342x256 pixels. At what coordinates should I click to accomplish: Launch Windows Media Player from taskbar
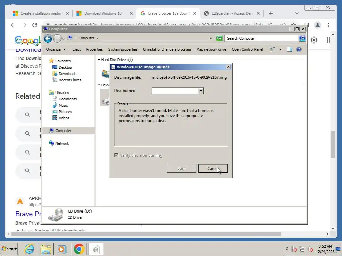(62, 249)
